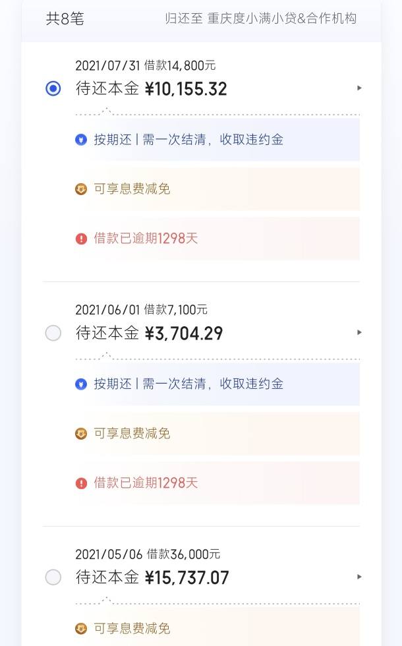Click red overdue warning icon in second loan
Screen dimensions: 402x646
(81, 483)
